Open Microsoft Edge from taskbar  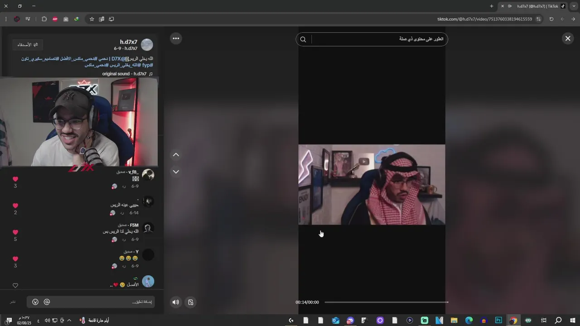(x=469, y=320)
